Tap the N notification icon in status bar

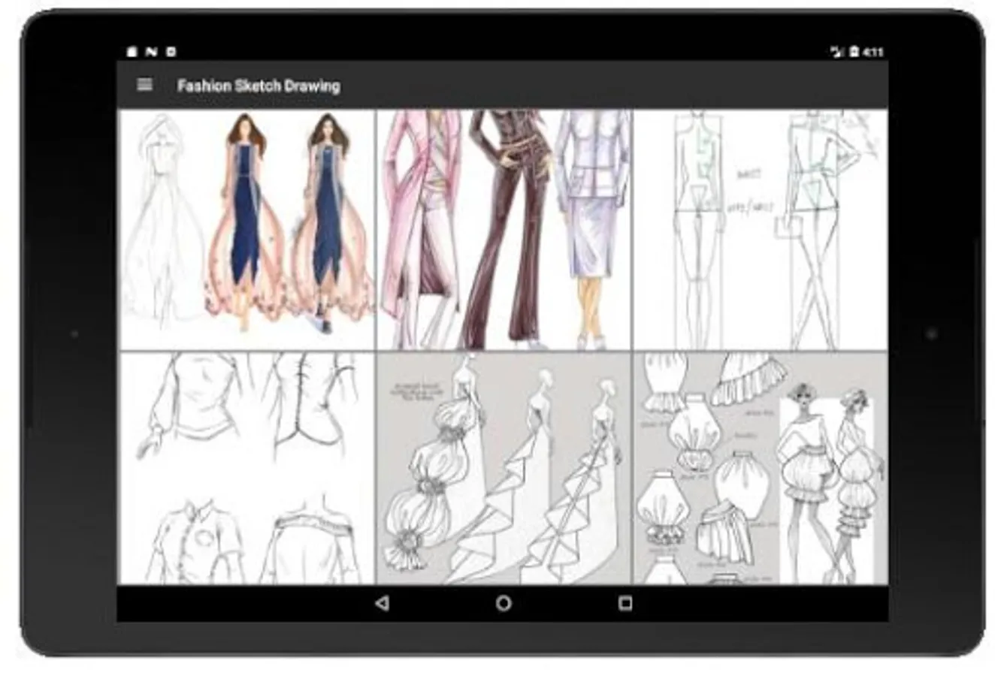pyautogui.click(x=151, y=52)
